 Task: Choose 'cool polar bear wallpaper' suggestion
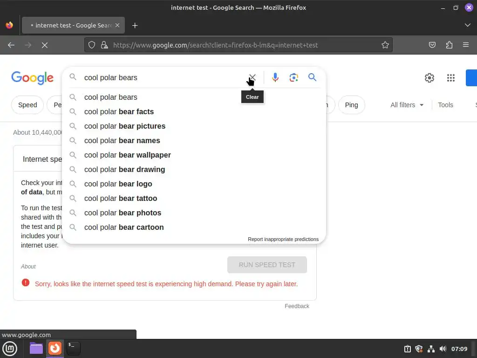tap(194, 155)
